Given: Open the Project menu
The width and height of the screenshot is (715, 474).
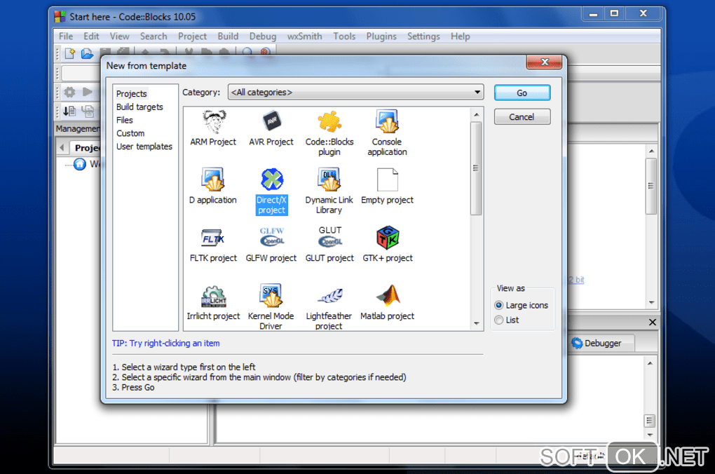Looking at the screenshot, I should [x=192, y=36].
